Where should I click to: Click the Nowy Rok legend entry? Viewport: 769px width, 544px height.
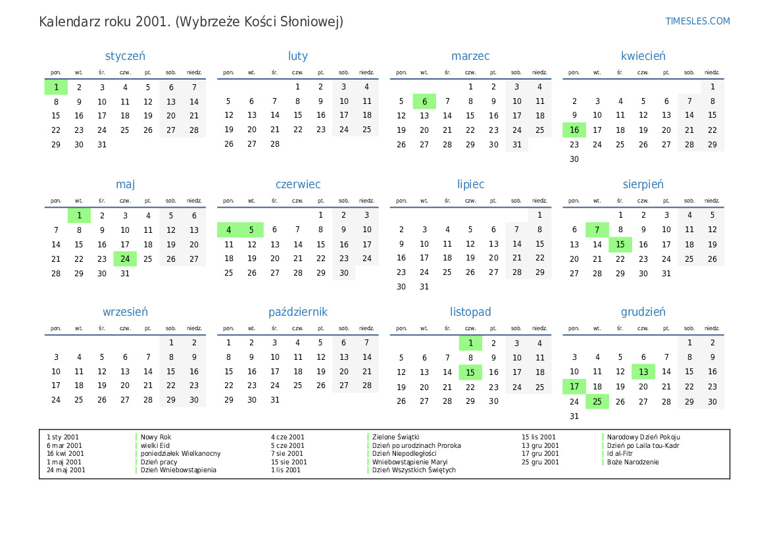(x=156, y=437)
